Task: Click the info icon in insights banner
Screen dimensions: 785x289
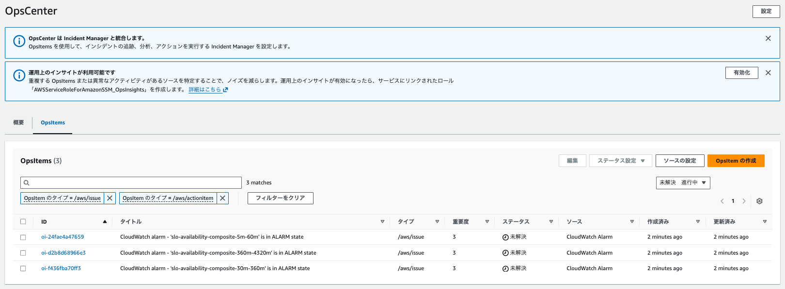Action: (x=19, y=76)
